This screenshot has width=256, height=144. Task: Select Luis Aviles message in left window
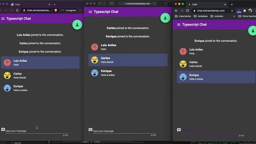click(40, 62)
